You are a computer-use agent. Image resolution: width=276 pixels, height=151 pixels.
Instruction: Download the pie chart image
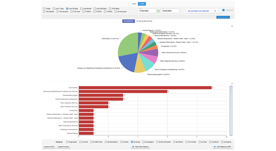click(232, 26)
